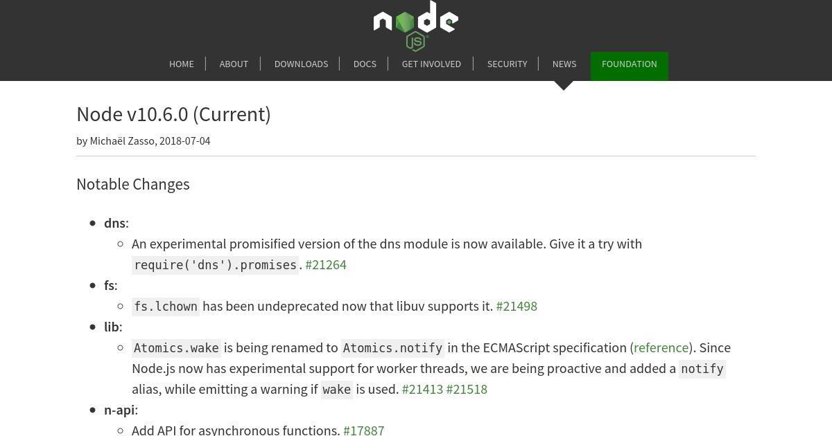Go to the ABOUT page

pos(234,64)
